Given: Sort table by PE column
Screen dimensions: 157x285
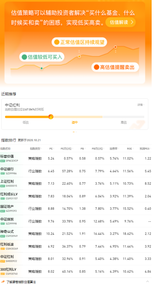Looking at the screenshot, I should coord(52,149).
